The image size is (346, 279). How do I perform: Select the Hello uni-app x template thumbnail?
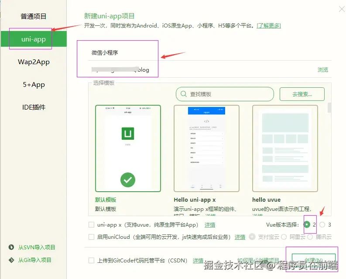(206, 148)
